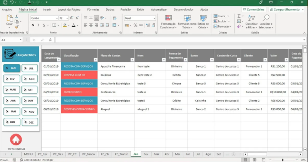Open the Fórmulas ribbon tab
The image size is (308, 162).
(x=93, y=9)
